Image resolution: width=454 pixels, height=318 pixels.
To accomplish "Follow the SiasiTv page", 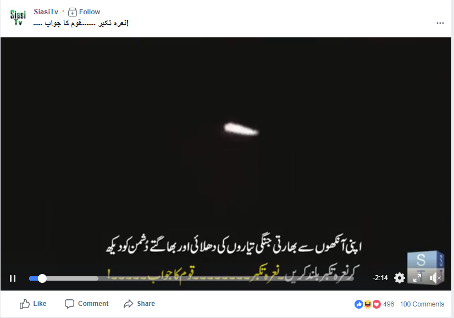I will tap(84, 12).
